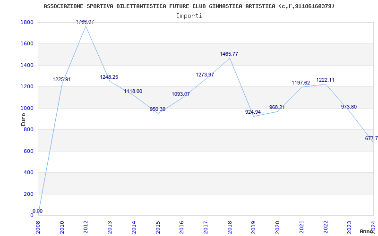Click the 2008 year tick label
The width and height of the screenshot is (378, 236).
(38, 227)
